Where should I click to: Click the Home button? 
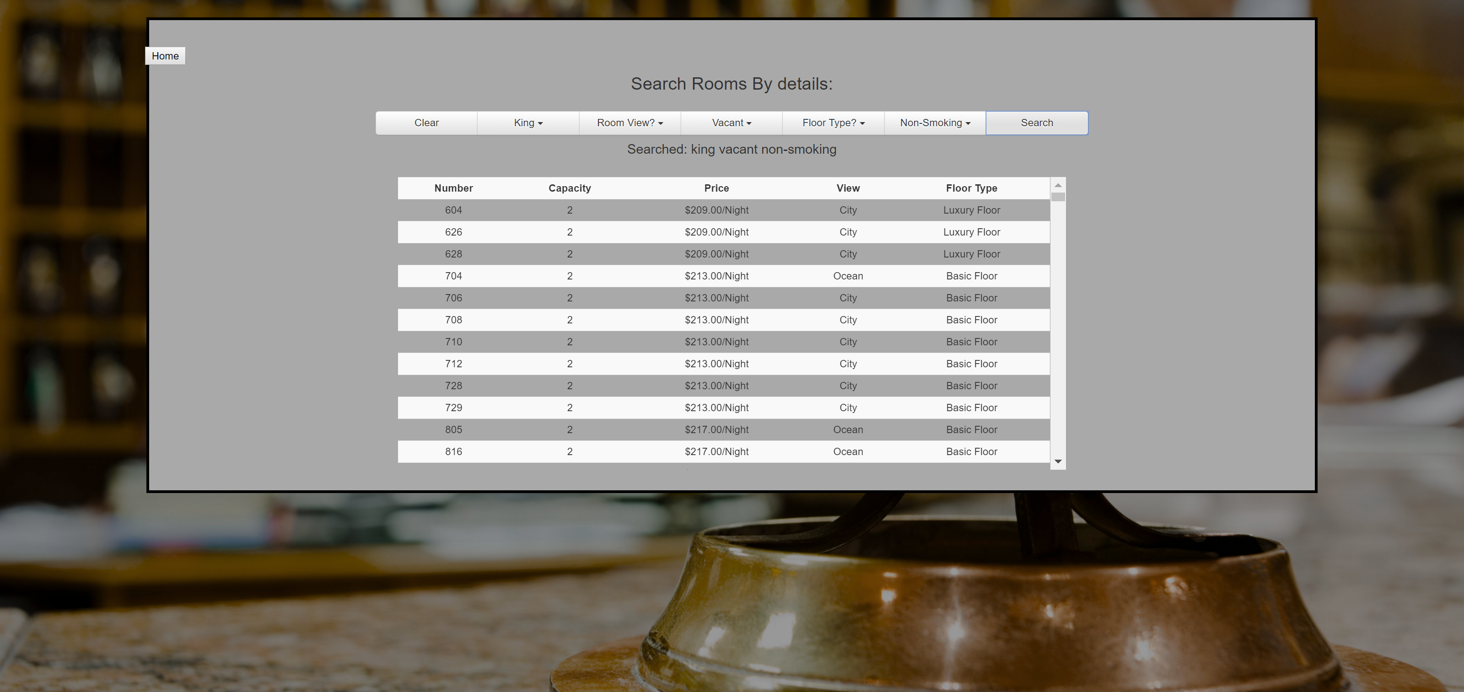click(165, 56)
